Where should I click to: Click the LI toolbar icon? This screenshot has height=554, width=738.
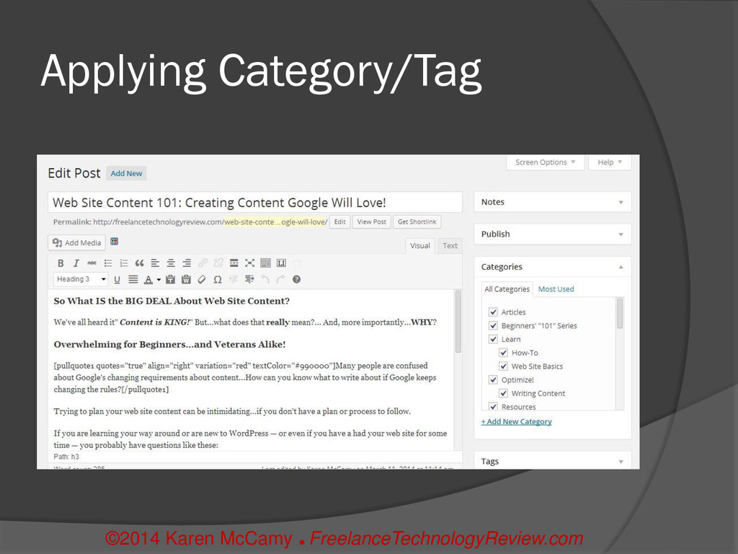coord(281,263)
